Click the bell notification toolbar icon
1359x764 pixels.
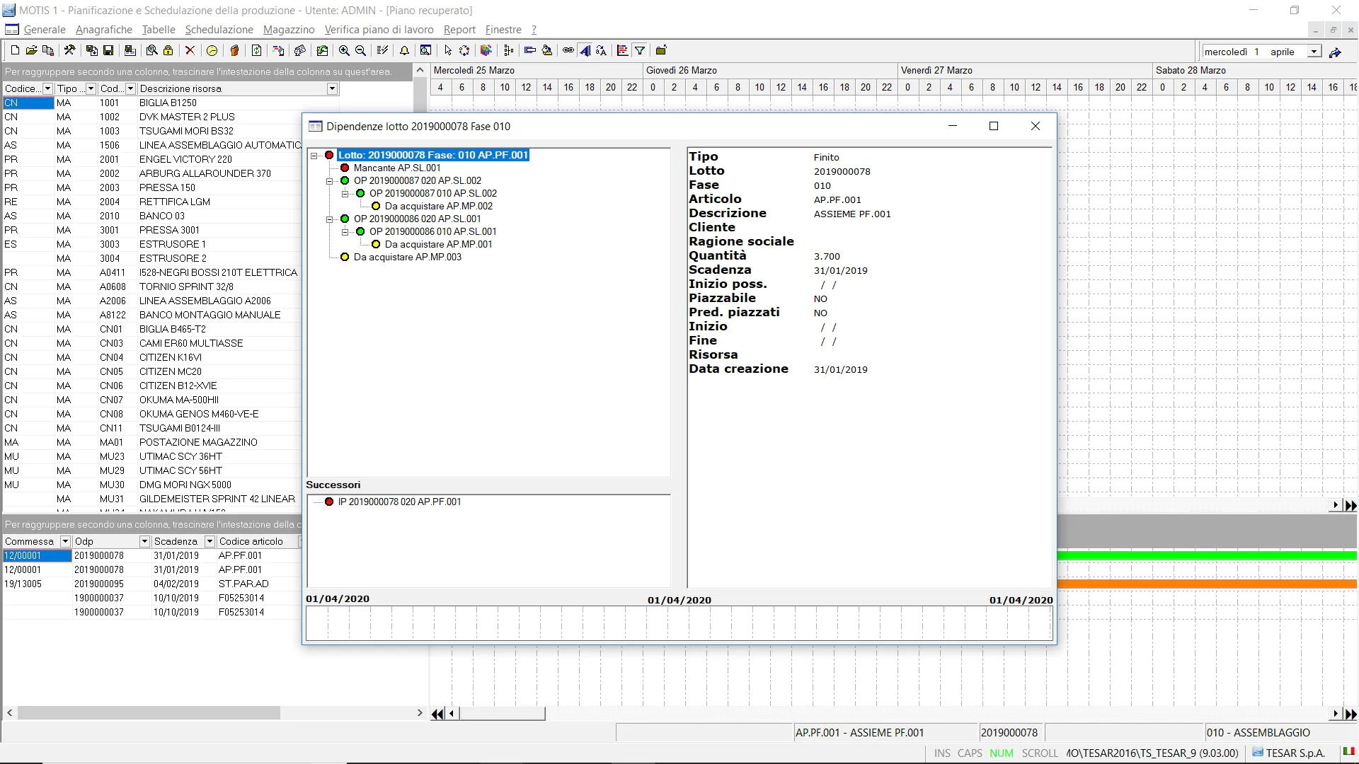[404, 50]
